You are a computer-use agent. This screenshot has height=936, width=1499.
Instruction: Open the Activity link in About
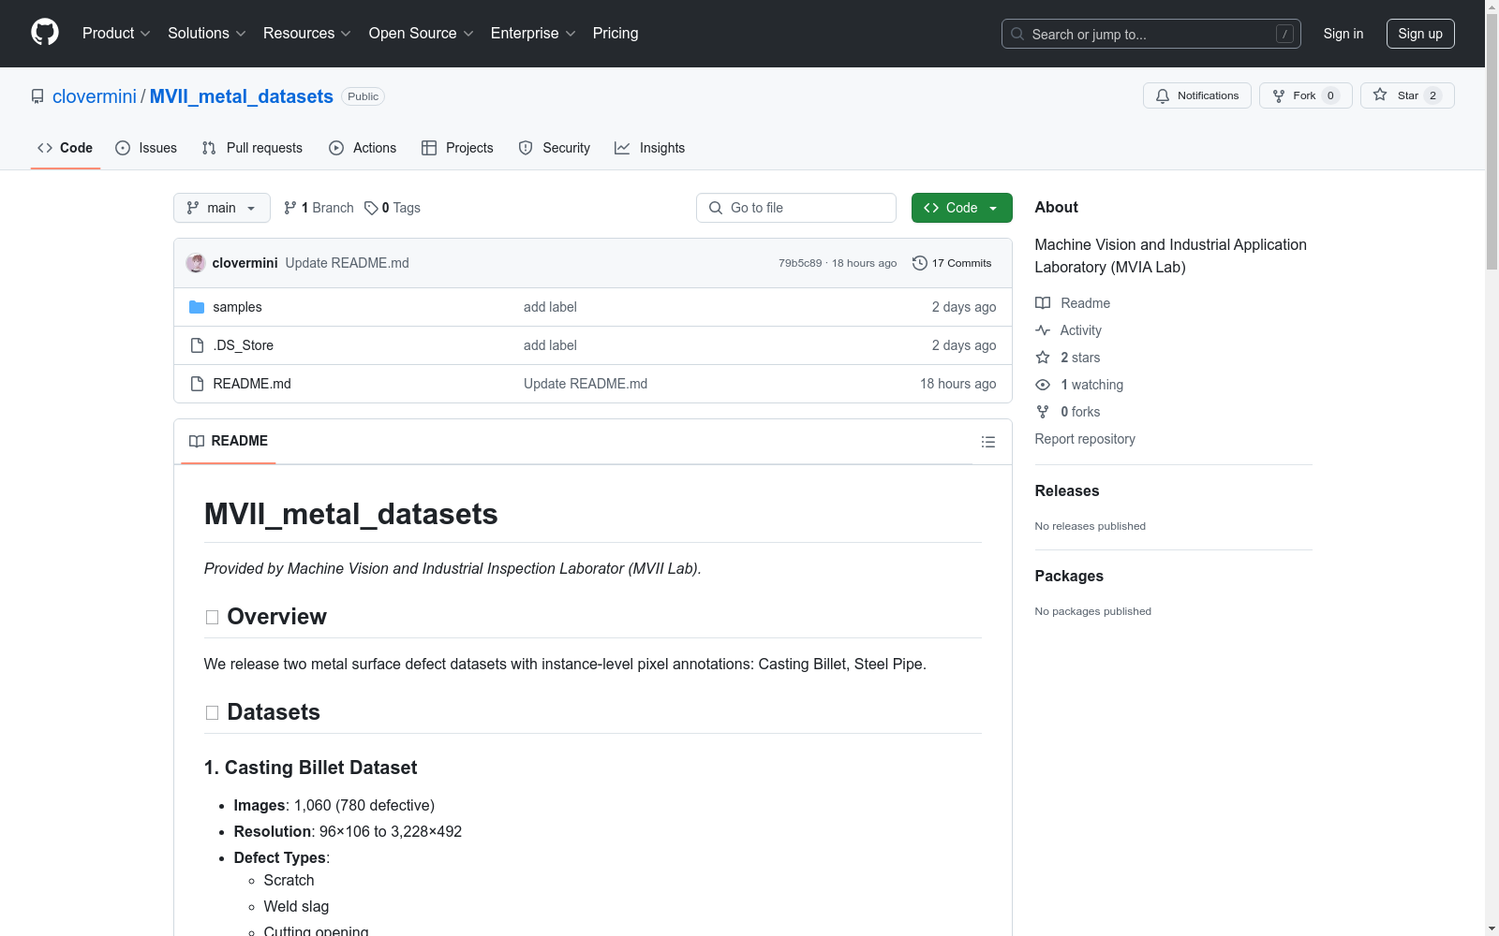pyautogui.click(x=1080, y=330)
